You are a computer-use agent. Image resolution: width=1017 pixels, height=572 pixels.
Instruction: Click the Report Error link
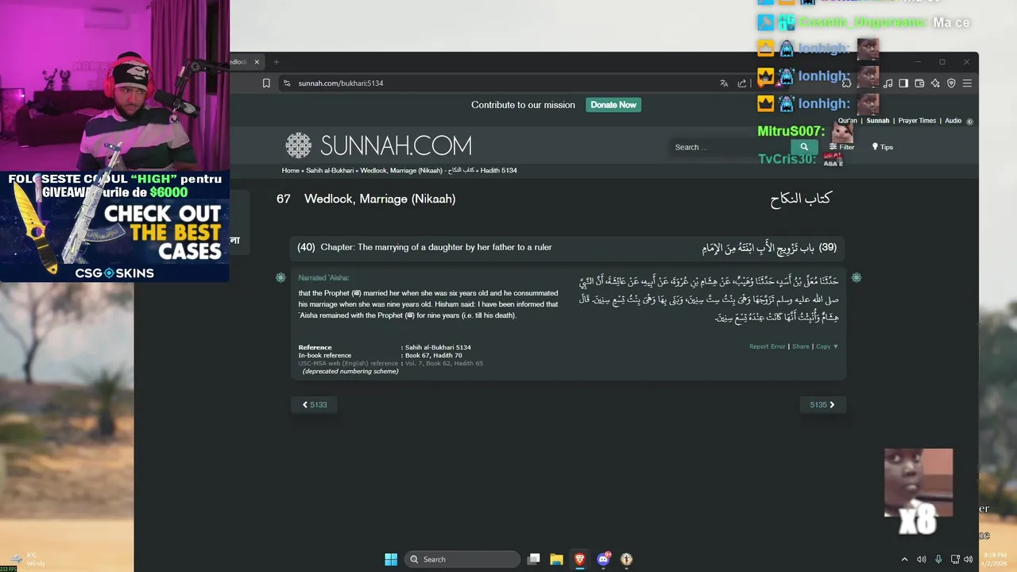point(767,346)
